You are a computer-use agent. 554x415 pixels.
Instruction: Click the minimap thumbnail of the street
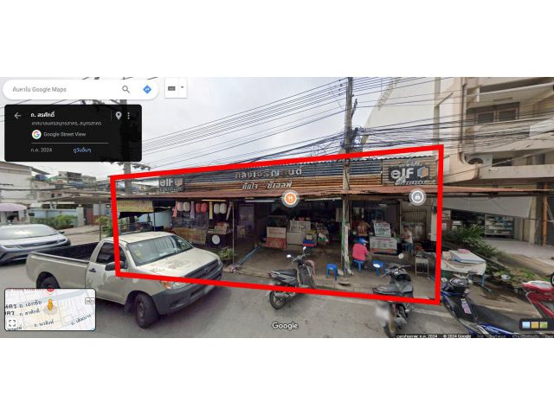click(x=50, y=310)
